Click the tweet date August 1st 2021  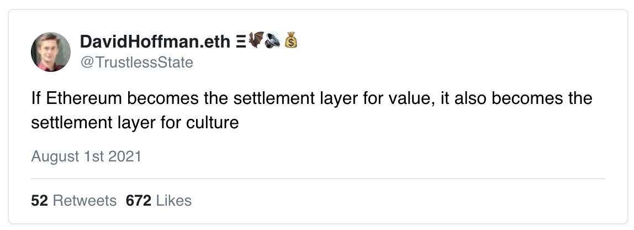(x=86, y=156)
